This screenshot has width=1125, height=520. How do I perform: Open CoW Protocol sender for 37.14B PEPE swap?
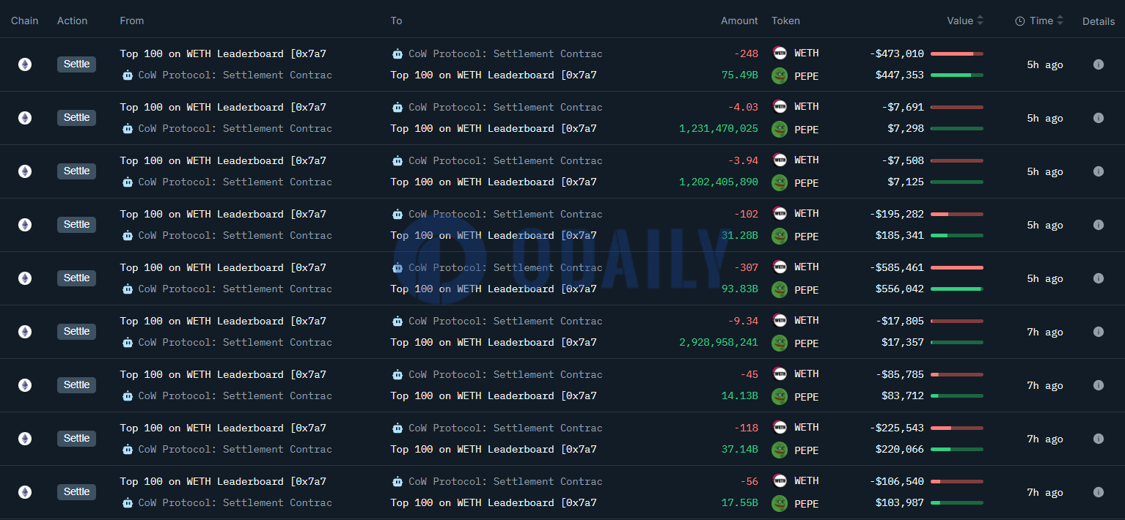pos(235,449)
